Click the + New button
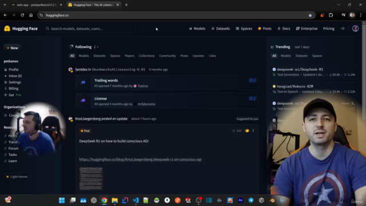Screen dimensions: 366x206 [13, 48]
